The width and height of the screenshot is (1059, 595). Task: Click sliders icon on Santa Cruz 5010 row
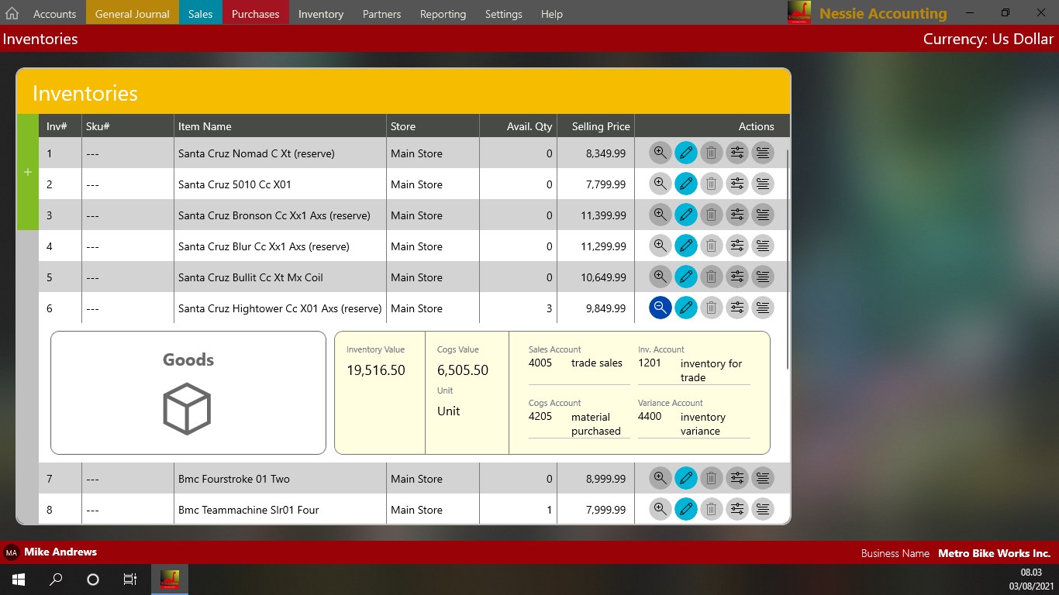point(737,184)
